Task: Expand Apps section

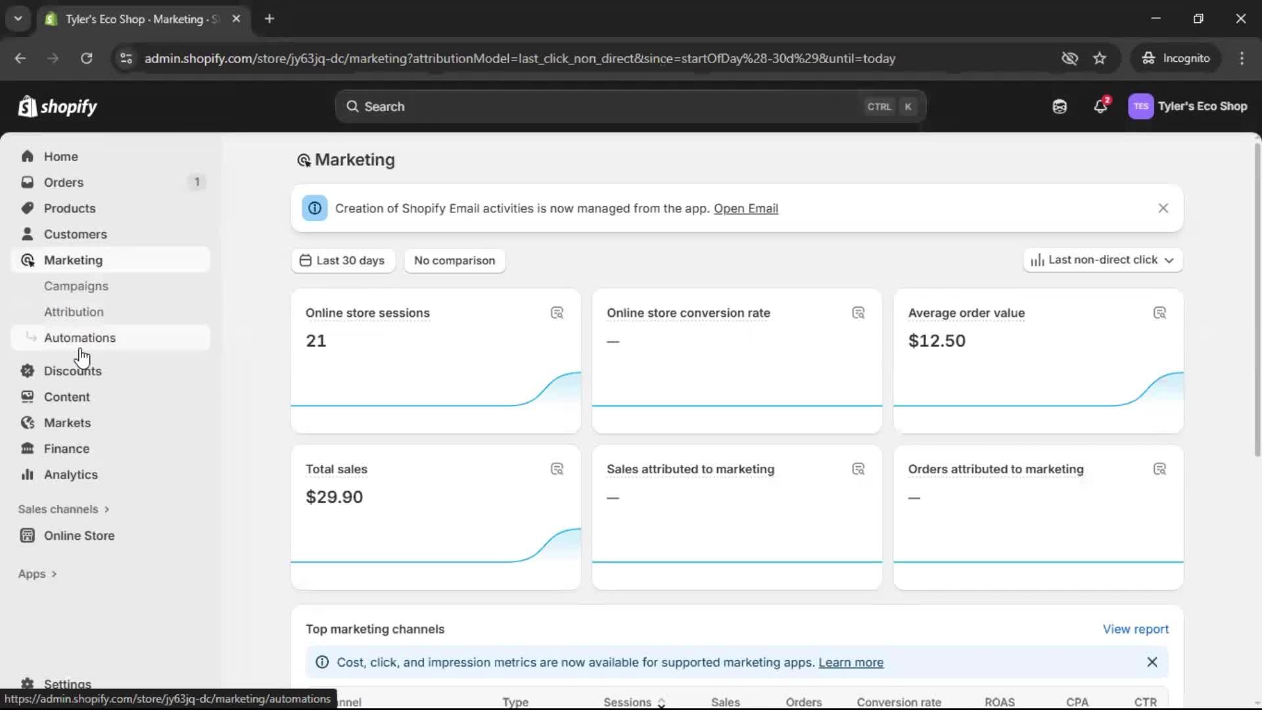Action: click(37, 574)
